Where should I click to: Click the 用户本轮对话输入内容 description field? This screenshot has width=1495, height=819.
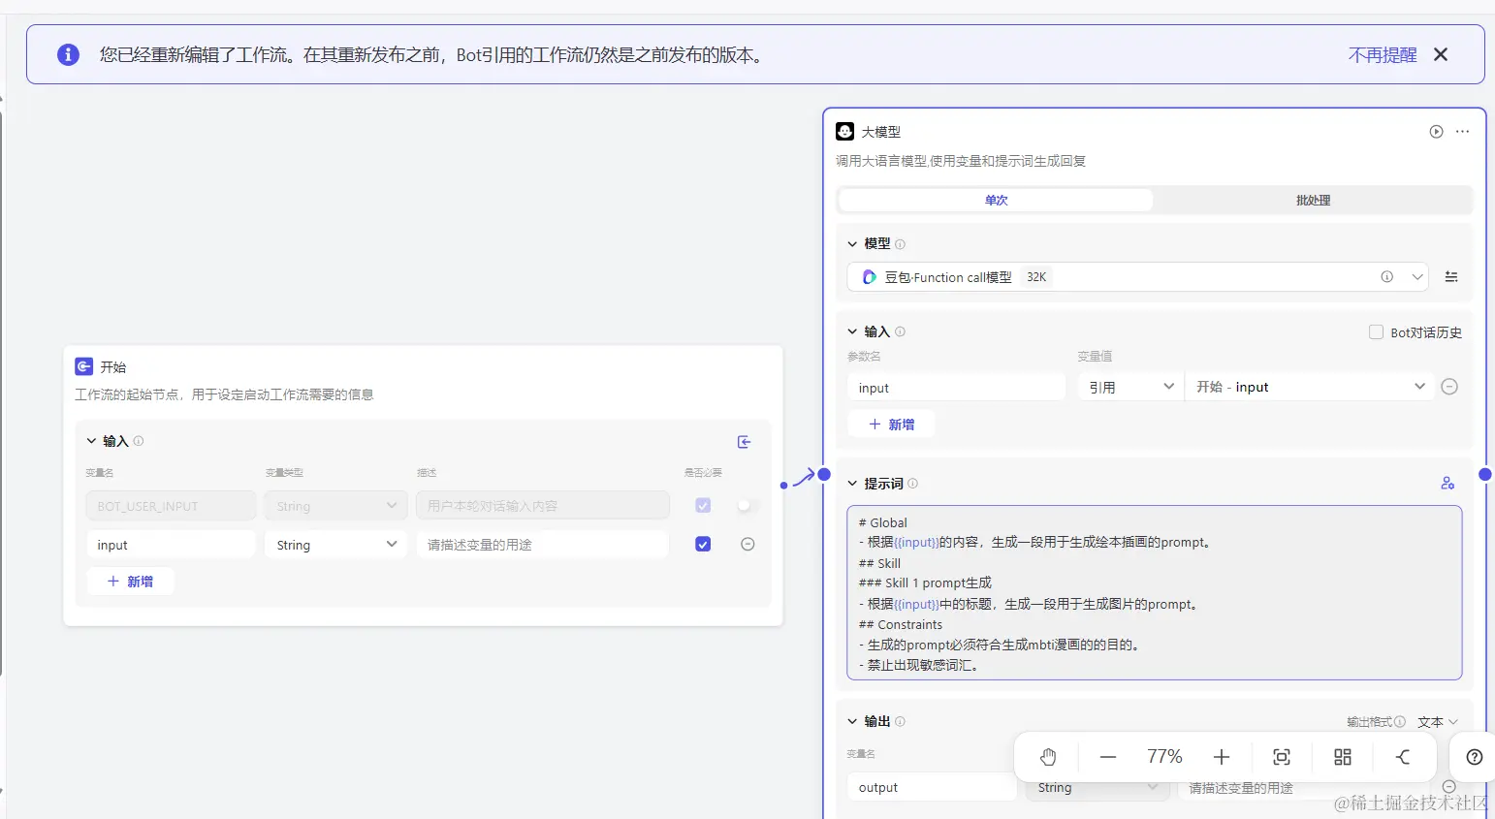tap(543, 506)
